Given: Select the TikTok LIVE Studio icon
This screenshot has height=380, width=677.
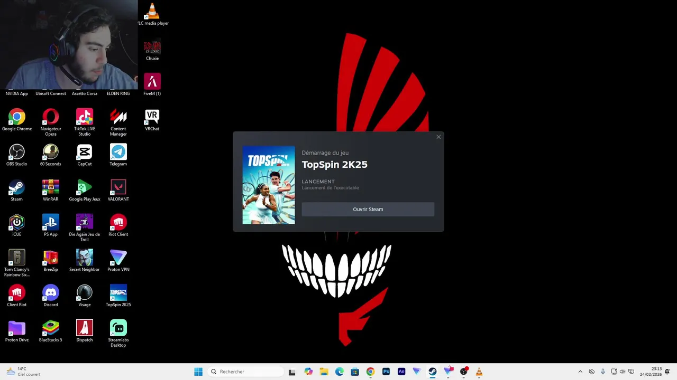Looking at the screenshot, I should click(85, 122).
